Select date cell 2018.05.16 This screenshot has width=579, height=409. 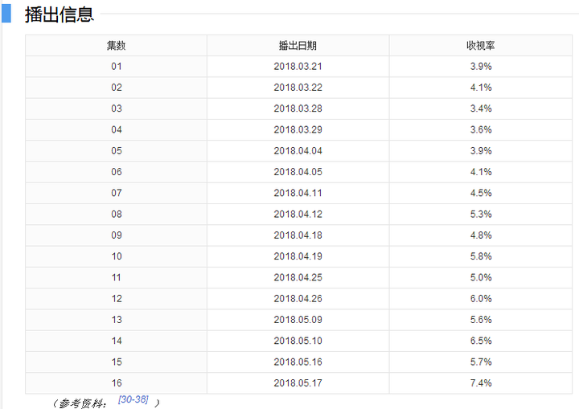point(298,362)
